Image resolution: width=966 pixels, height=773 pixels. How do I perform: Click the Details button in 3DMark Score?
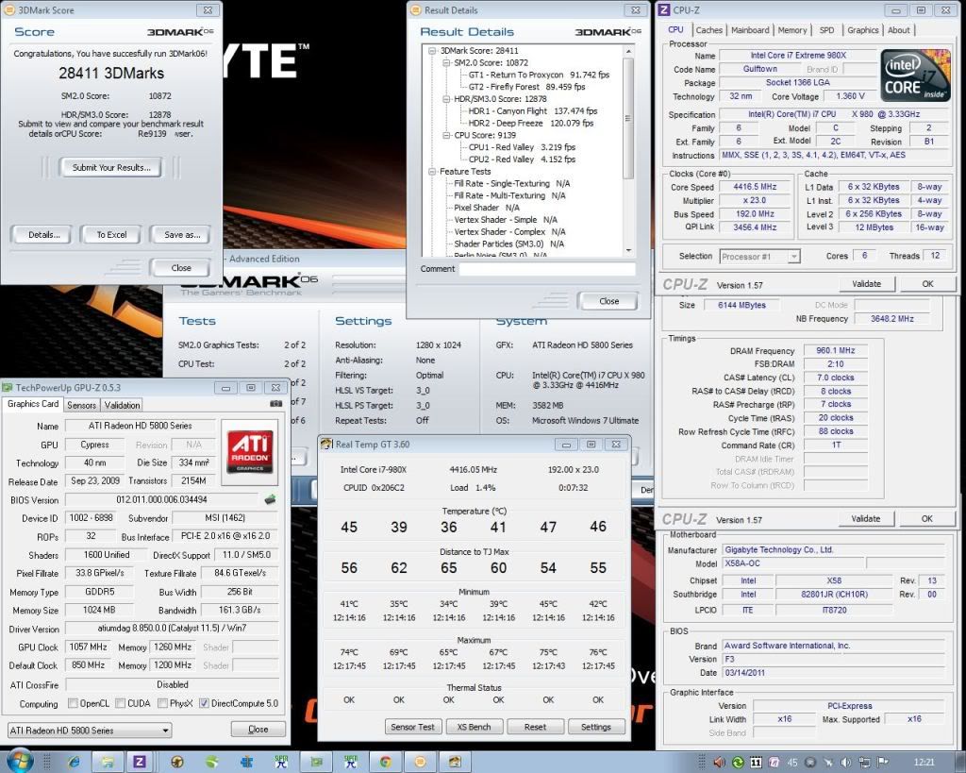(x=43, y=234)
